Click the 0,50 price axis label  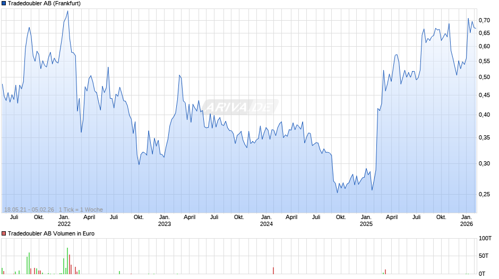click(484, 77)
